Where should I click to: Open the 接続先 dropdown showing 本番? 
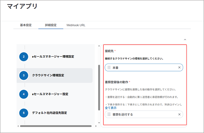click(144, 68)
